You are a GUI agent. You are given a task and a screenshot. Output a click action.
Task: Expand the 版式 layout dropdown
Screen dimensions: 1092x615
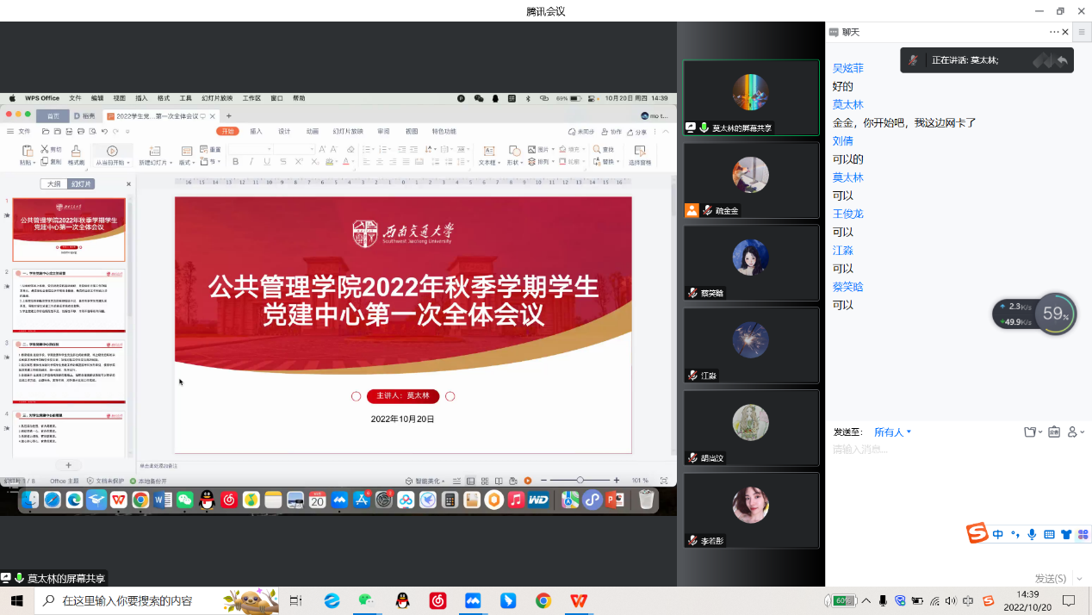pos(187,162)
